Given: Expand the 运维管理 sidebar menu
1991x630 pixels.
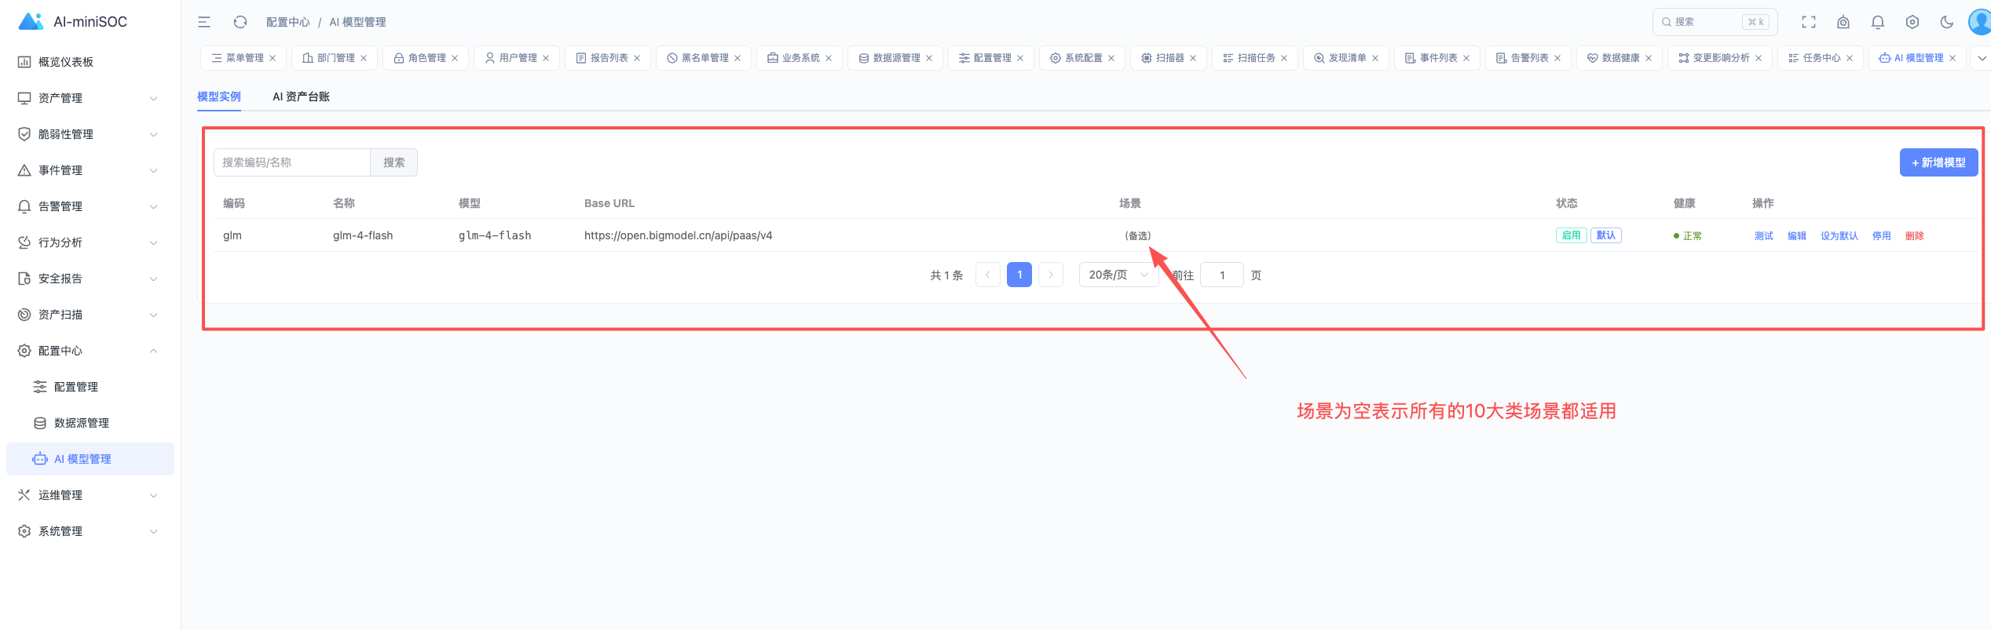Looking at the screenshot, I should 90,495.
